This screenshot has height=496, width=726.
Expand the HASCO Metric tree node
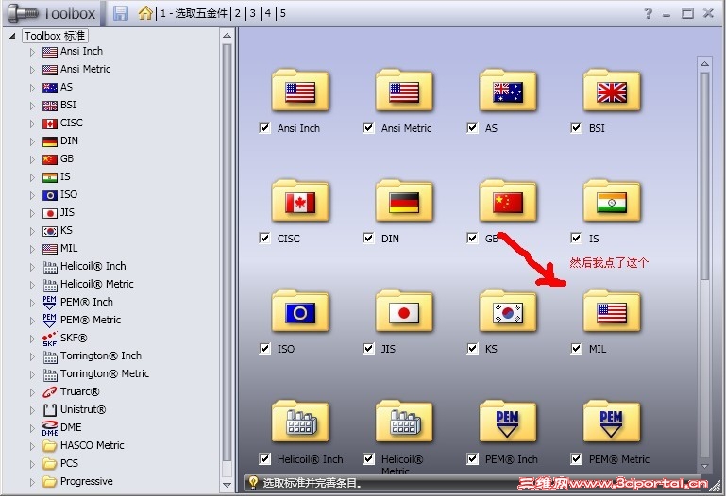(x=32, y=446)
